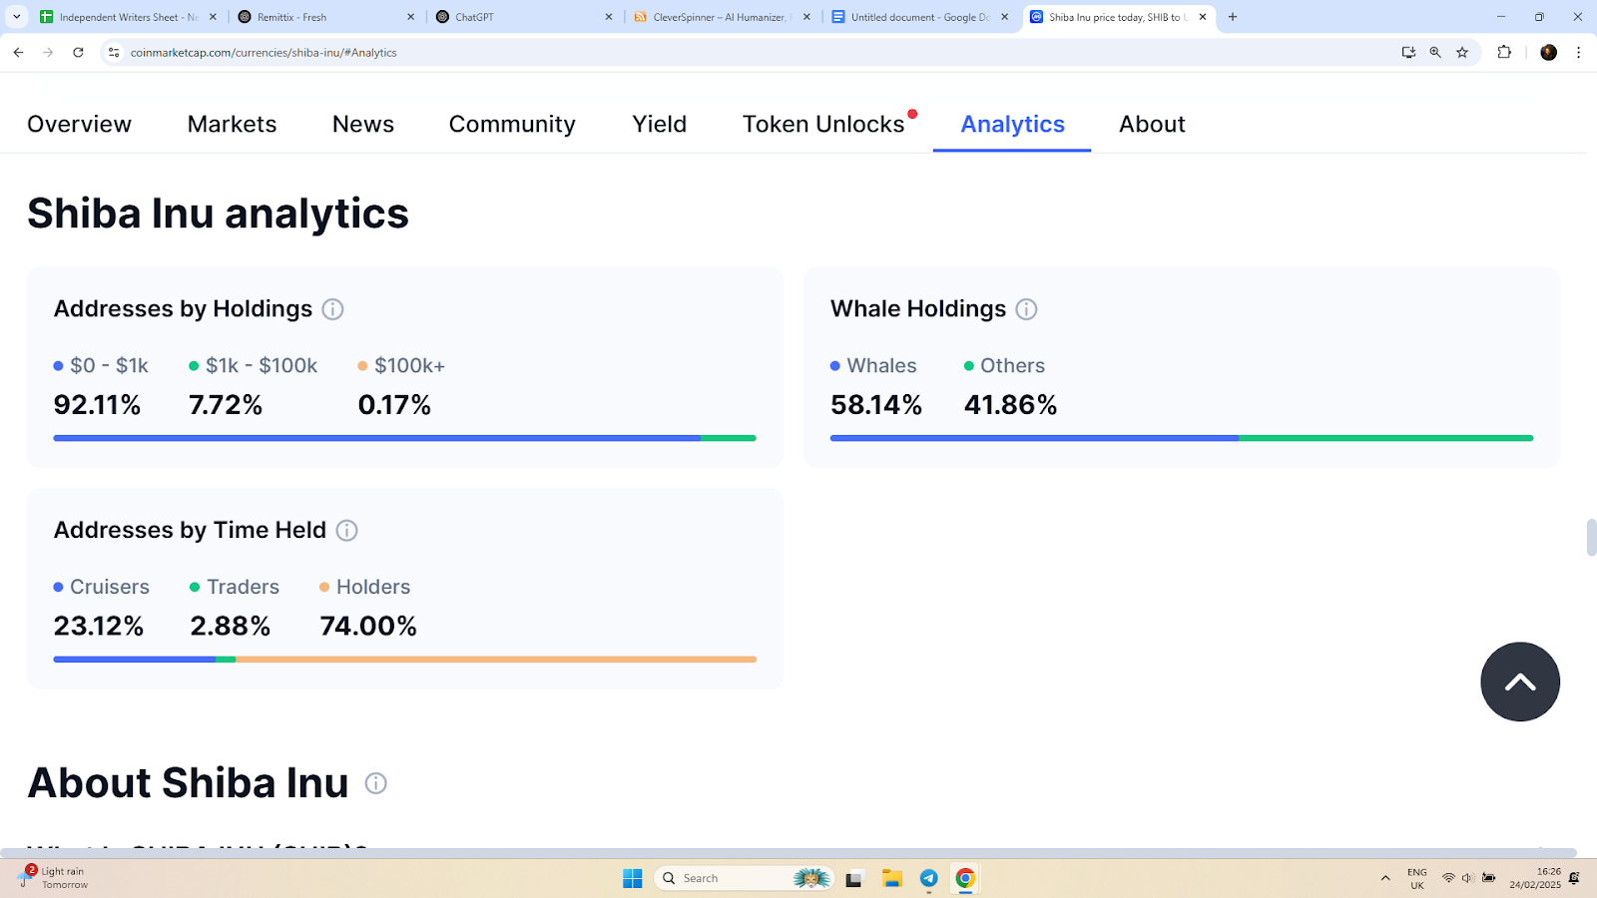Go back with the browser back arrow
The width and height of the screenshot is (1597, 898).
click(18, 52)
